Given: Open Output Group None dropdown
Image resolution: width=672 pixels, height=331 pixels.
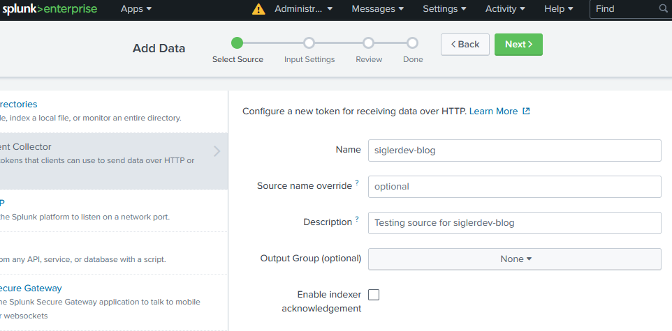Looking at the screenshot, I should 514,259.
